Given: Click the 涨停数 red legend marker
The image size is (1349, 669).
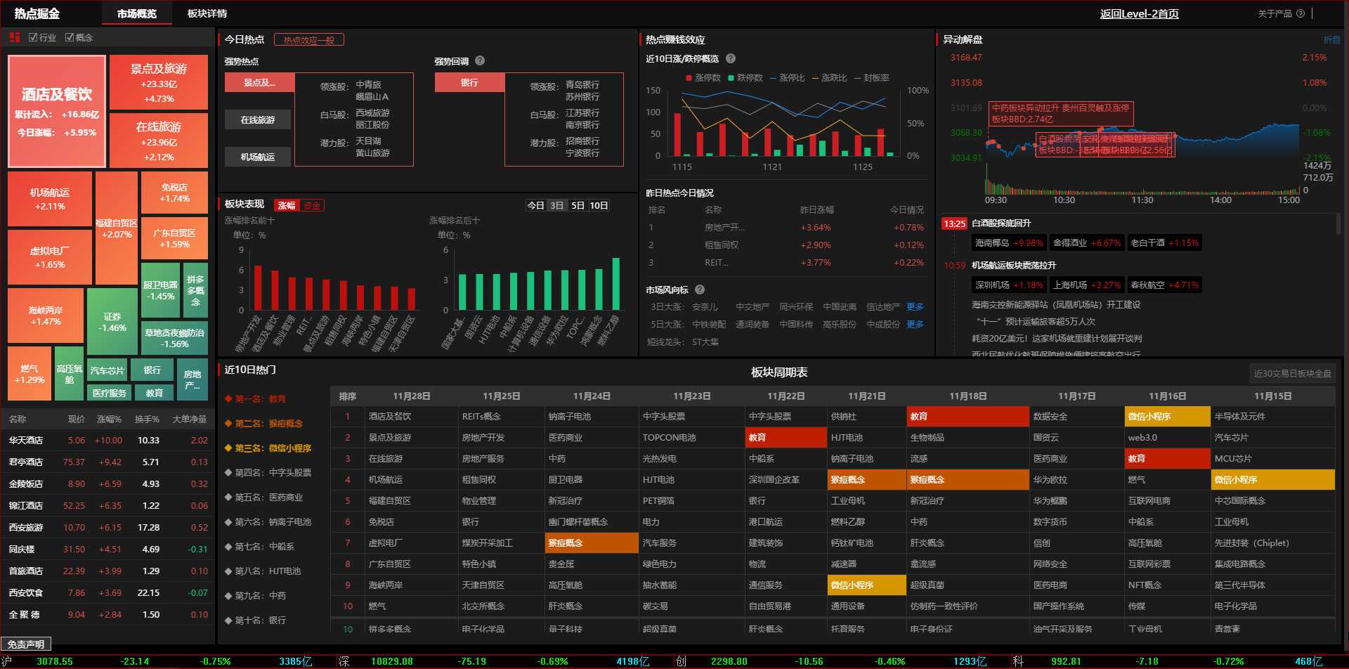Looking at the screenshot, I should pos(689,78).
